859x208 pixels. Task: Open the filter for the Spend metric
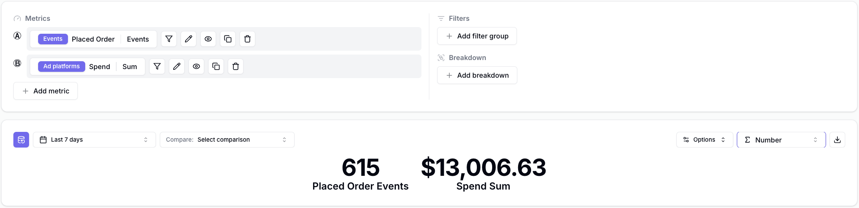(x=157, y=66)
